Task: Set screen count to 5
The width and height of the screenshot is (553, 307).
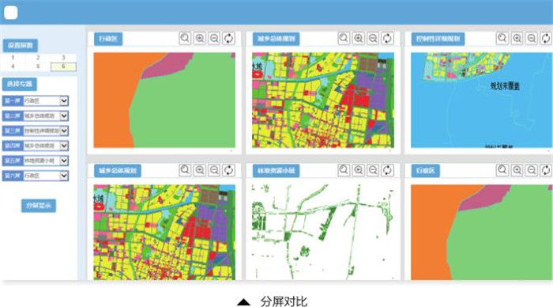Action: [38, 66]
